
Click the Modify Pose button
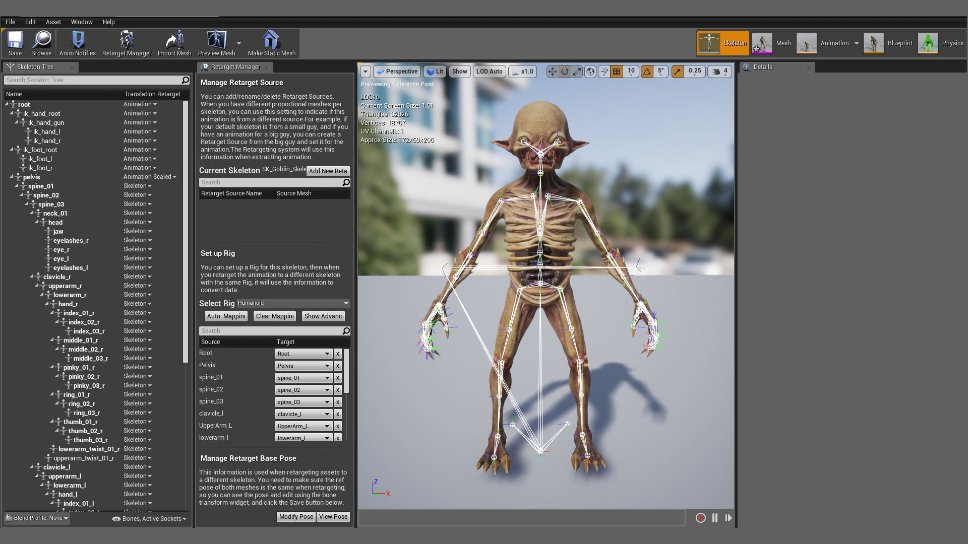296,517
